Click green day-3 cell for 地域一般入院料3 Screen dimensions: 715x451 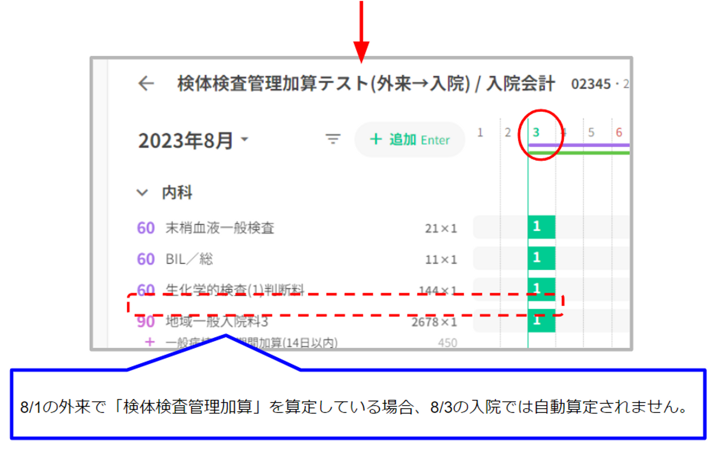pyautogui.click(x=541, y=322)
